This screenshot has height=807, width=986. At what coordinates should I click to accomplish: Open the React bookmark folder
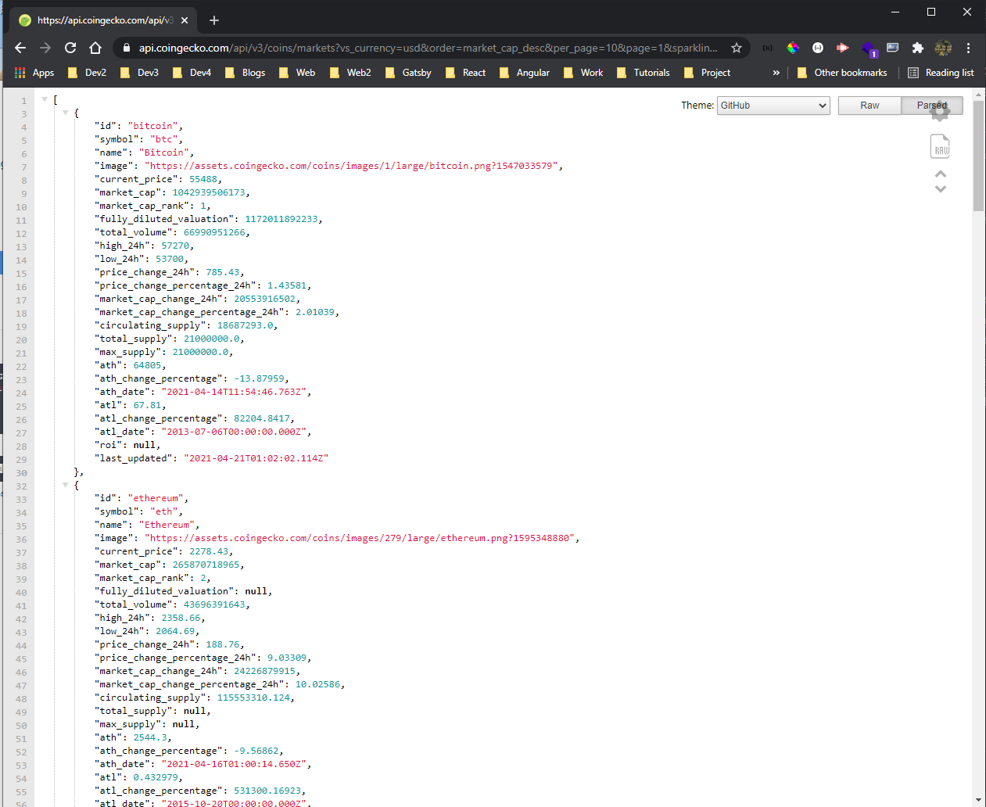point(465,73)
